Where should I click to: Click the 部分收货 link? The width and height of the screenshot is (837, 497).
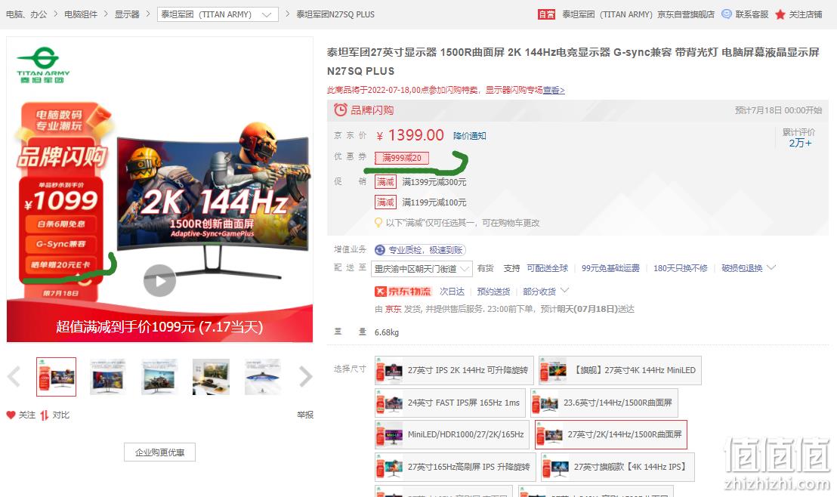539,292
